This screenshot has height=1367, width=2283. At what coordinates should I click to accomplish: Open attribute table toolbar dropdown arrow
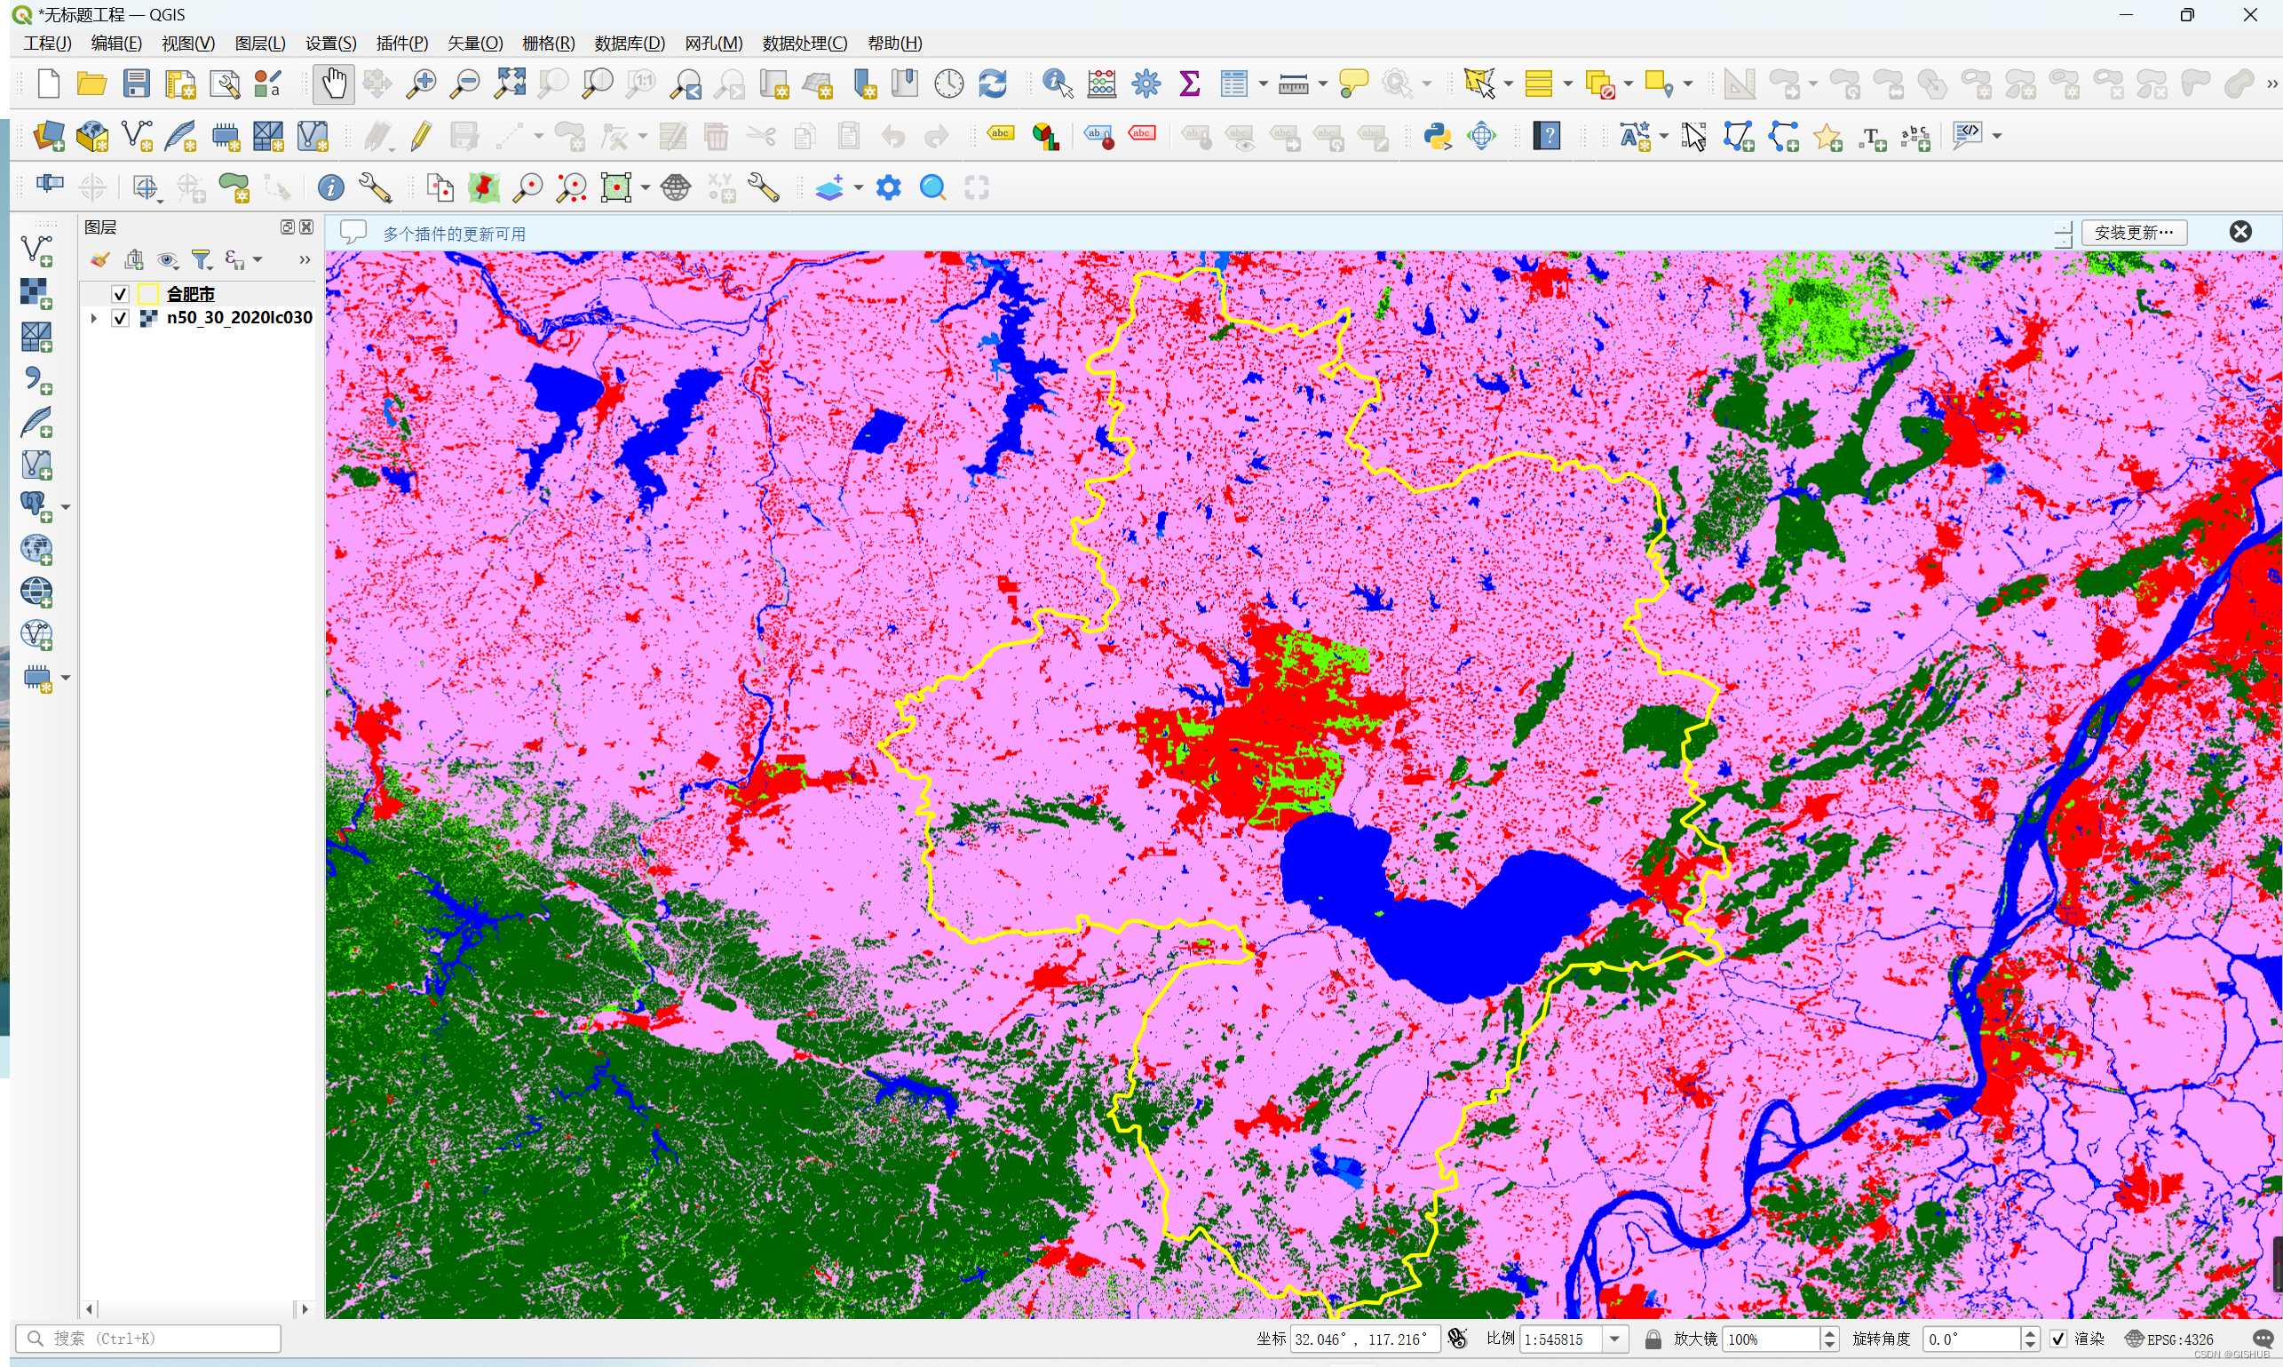click(1263, 84)
